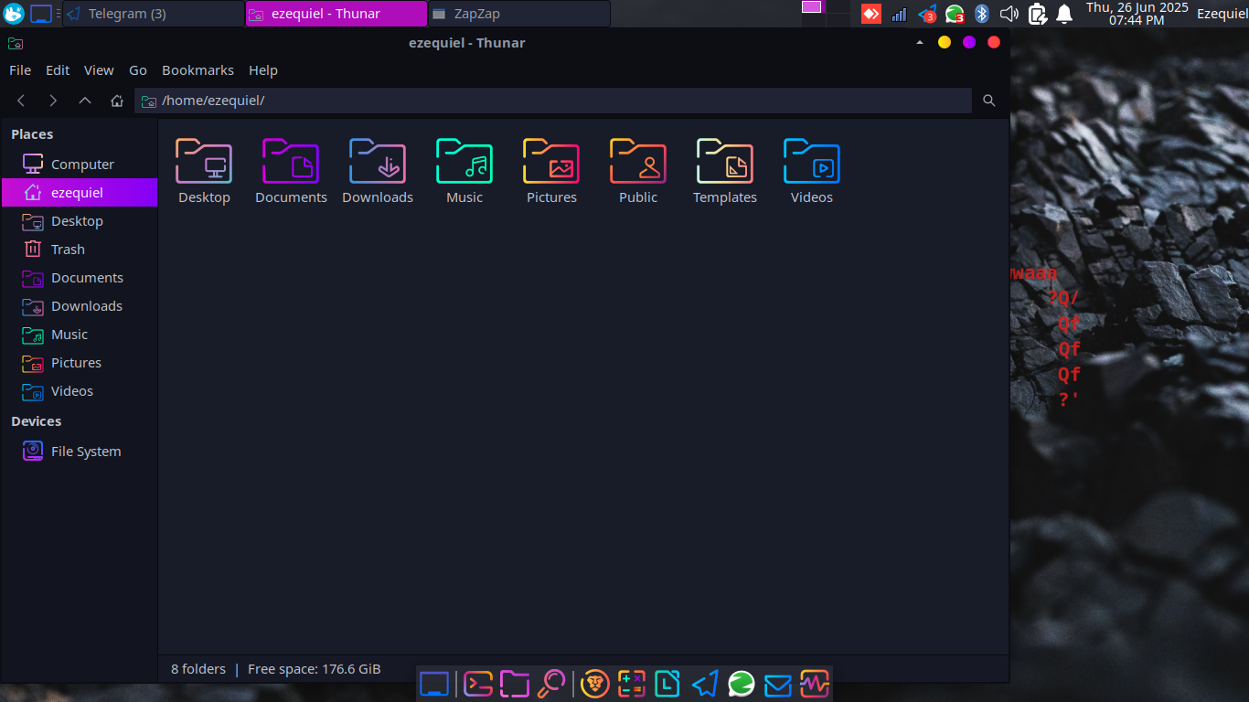Image resolution: width=1249 pixels, height=702 pixels.
Task: Open the notifications bell icon
Action: click(1064, 14)
